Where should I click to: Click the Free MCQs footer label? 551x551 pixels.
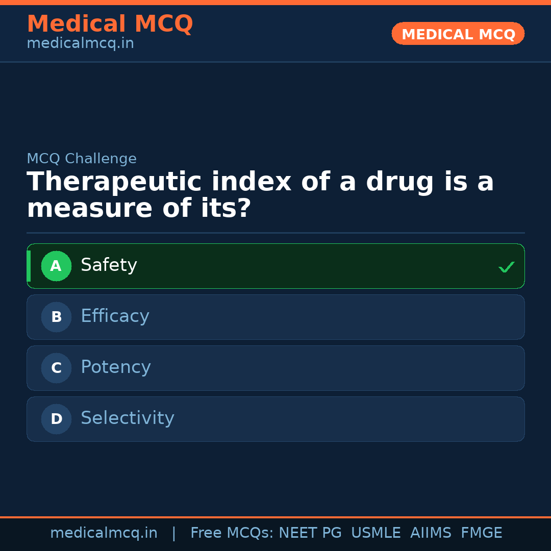pyautogui.click(x=232, y=533)
